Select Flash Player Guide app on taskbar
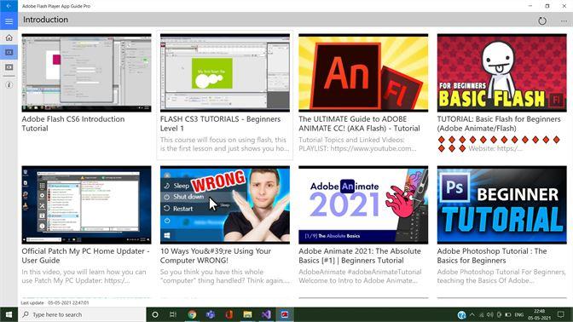 [285, 314]
